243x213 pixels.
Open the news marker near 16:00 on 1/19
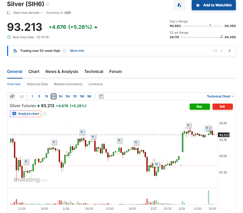pyautogui.click(x=207, y=128)
